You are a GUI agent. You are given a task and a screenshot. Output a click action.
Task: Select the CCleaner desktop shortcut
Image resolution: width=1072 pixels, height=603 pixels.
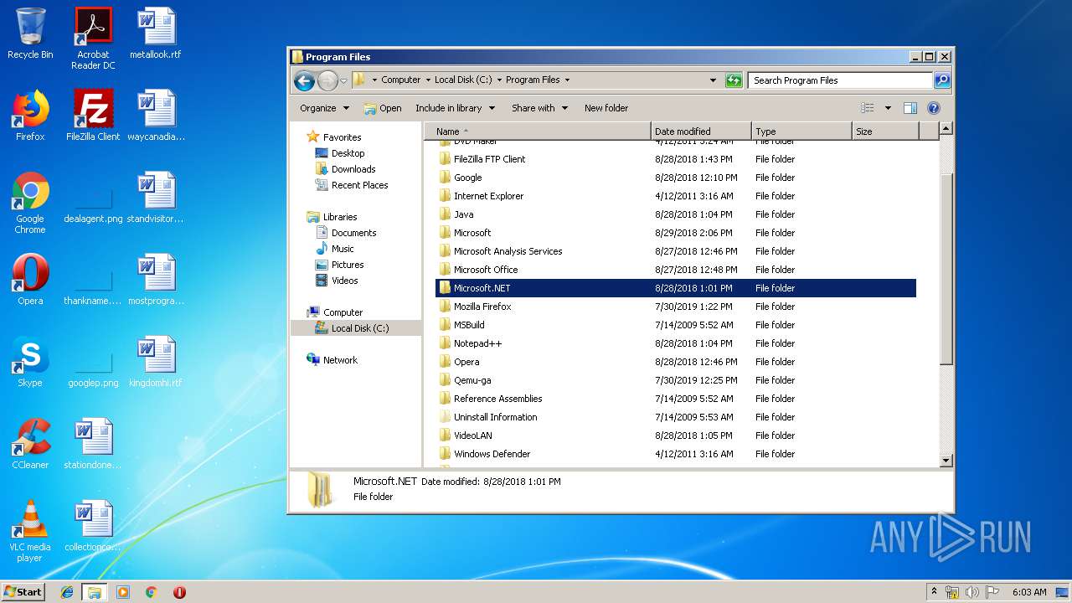click(30, 444)
